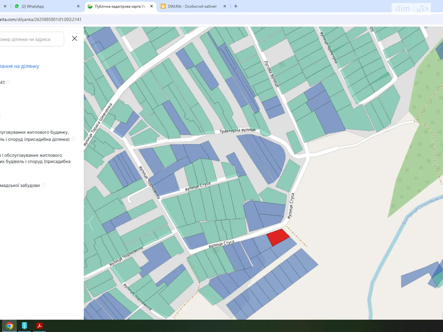Open Adobe Acrobat from the taskbar
The width and height of the screenshot is (443, 332).
[x=39, y=326]
